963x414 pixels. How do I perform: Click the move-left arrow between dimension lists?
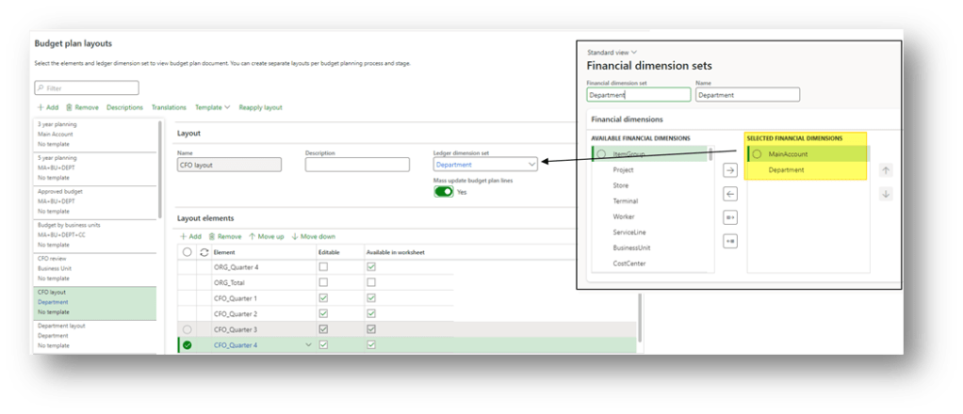coord(730,194)
